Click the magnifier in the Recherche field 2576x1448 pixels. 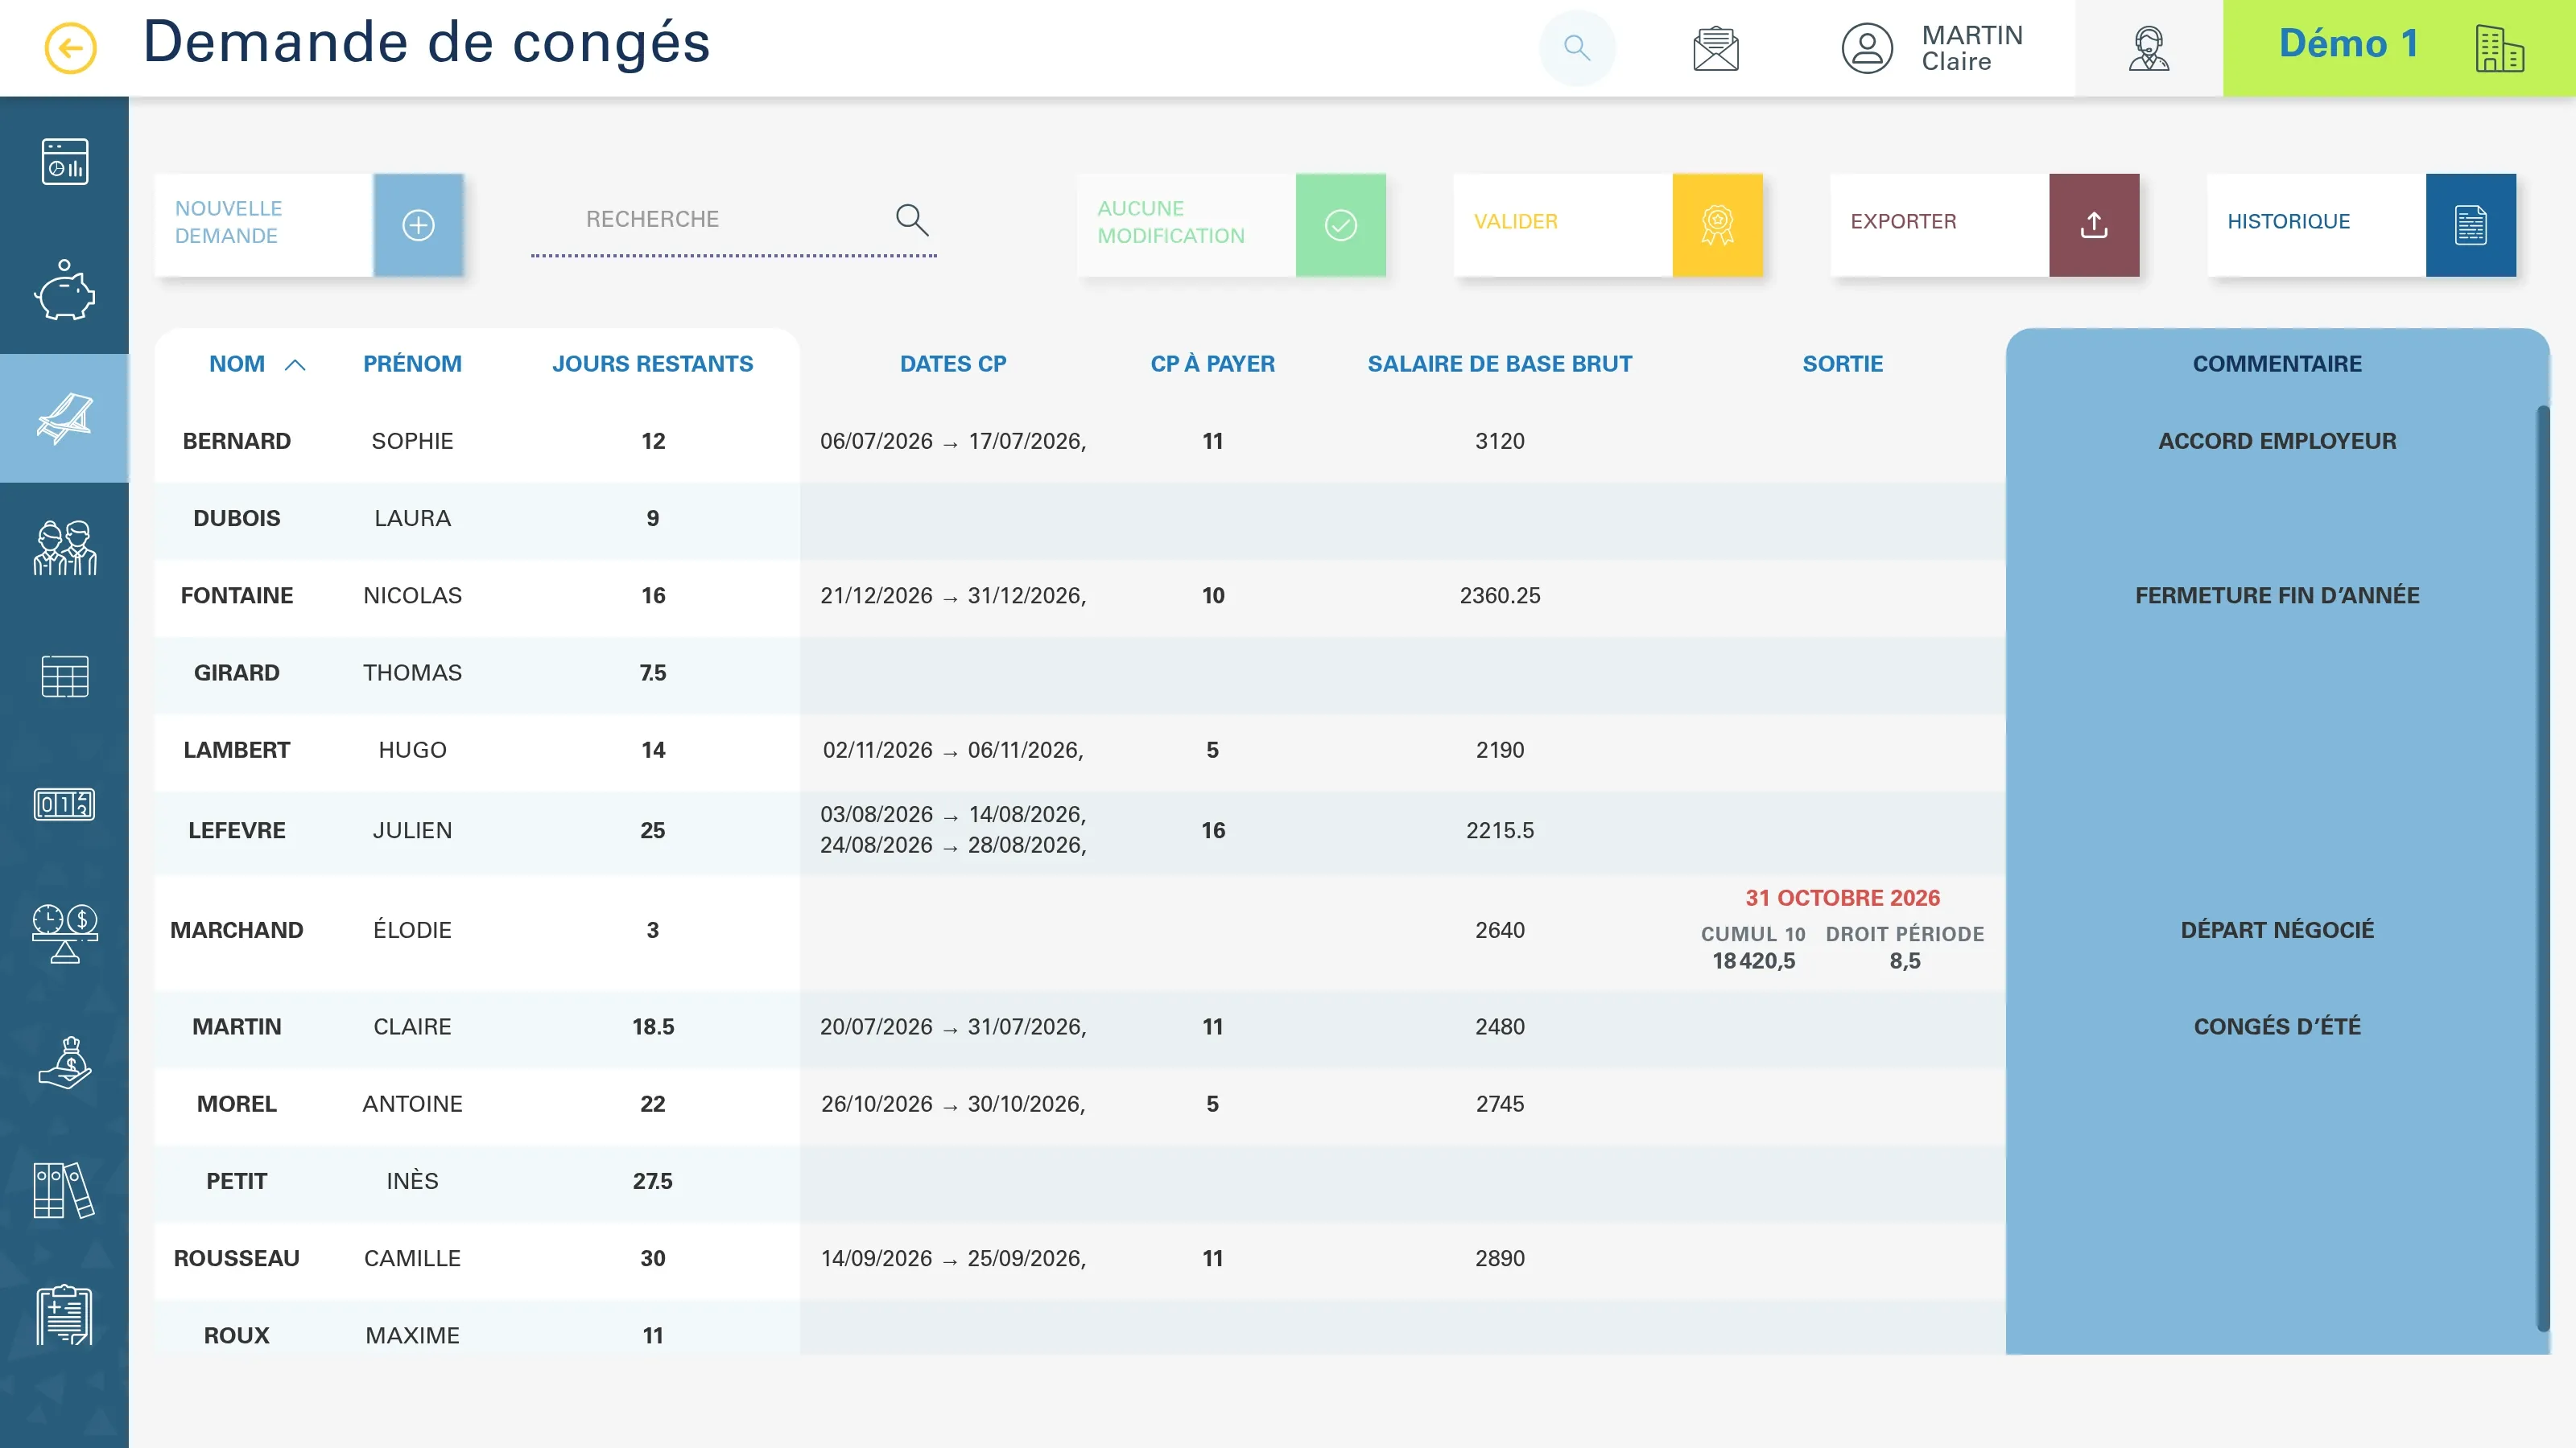click(x=912, y=220)
